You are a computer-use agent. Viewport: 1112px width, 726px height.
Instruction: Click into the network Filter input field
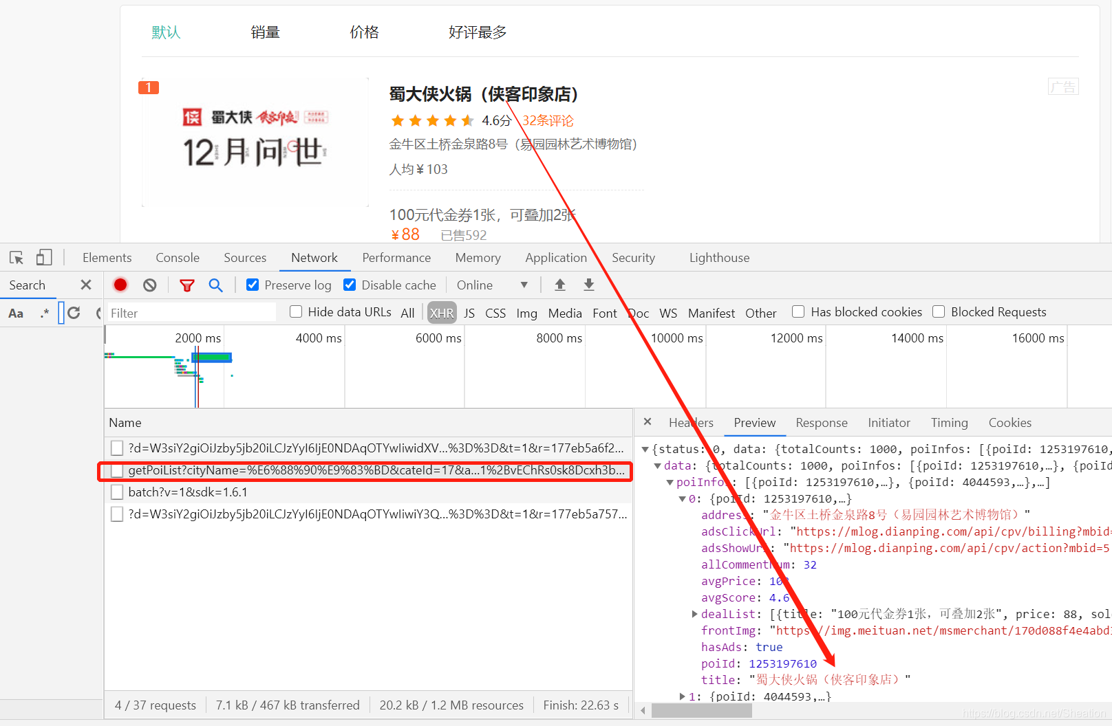click(192, 313)
